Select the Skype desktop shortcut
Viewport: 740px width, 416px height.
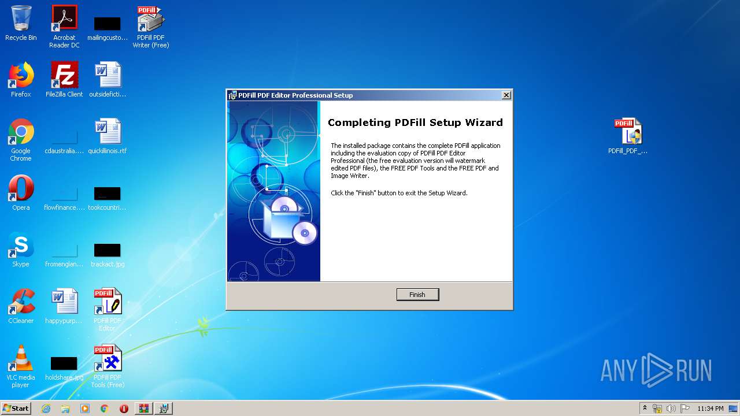pyautogui.click(x=21, y=250)
